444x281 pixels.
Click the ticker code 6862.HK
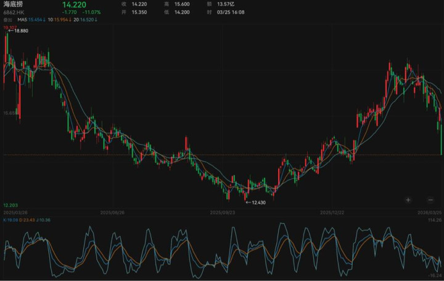tap(14, 12)
